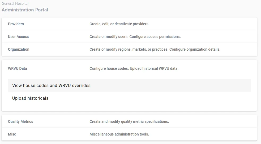Expand the Misc administration tools row
The width and height of the screenshot is (261, 144).
(12, 134)
